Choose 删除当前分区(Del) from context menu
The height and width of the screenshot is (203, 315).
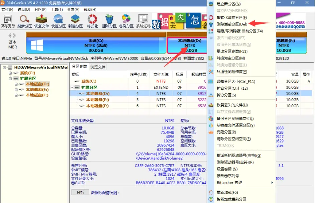point(232,24)
